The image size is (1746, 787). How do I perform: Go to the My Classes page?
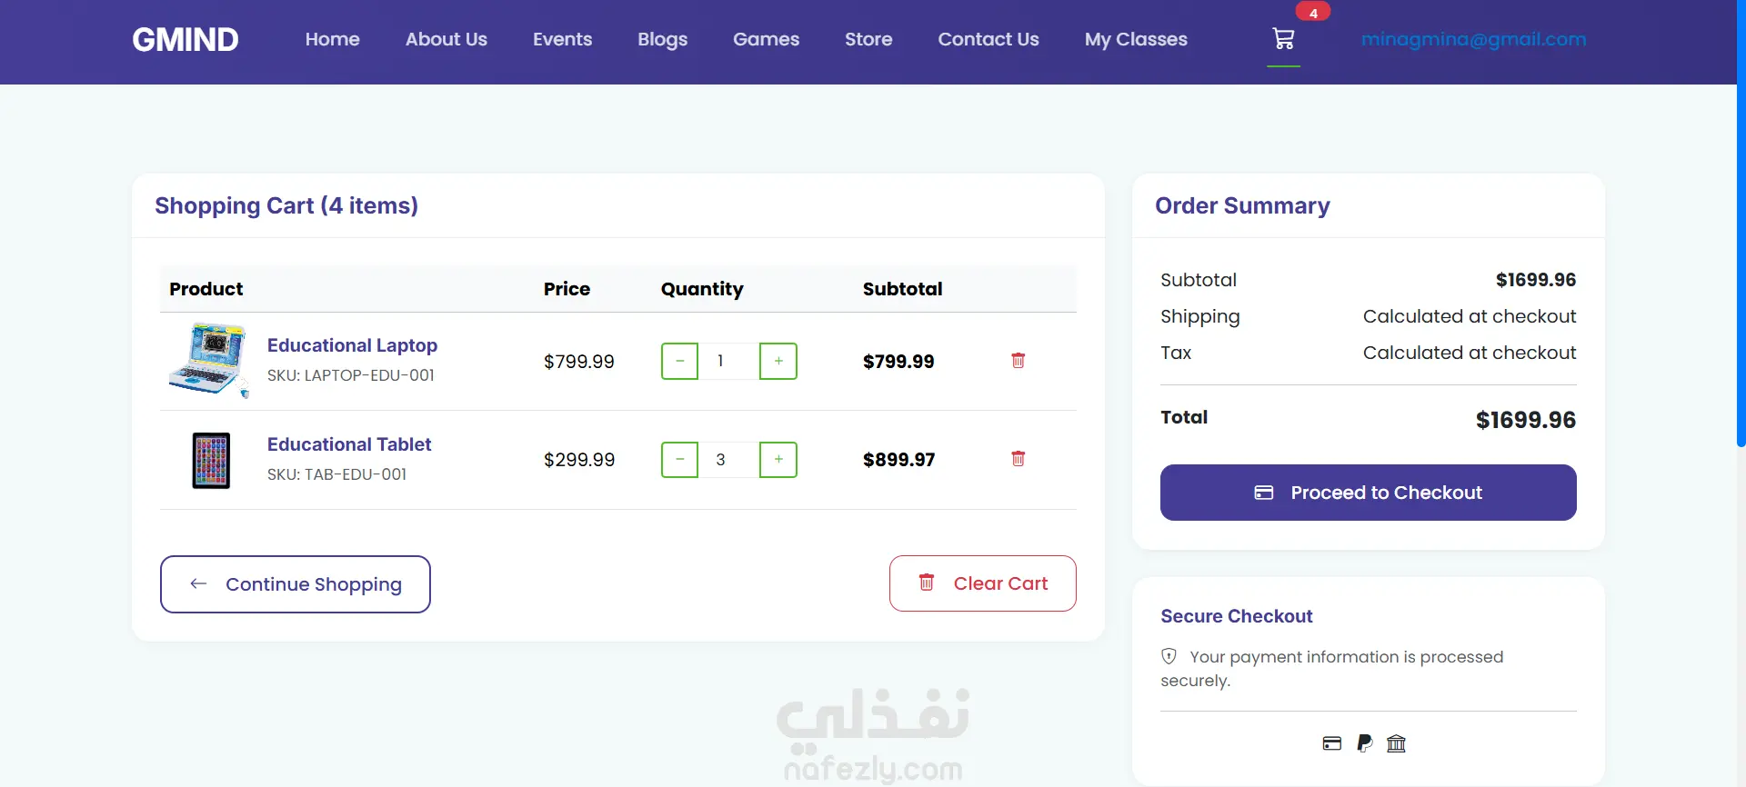click(1136, 39)
